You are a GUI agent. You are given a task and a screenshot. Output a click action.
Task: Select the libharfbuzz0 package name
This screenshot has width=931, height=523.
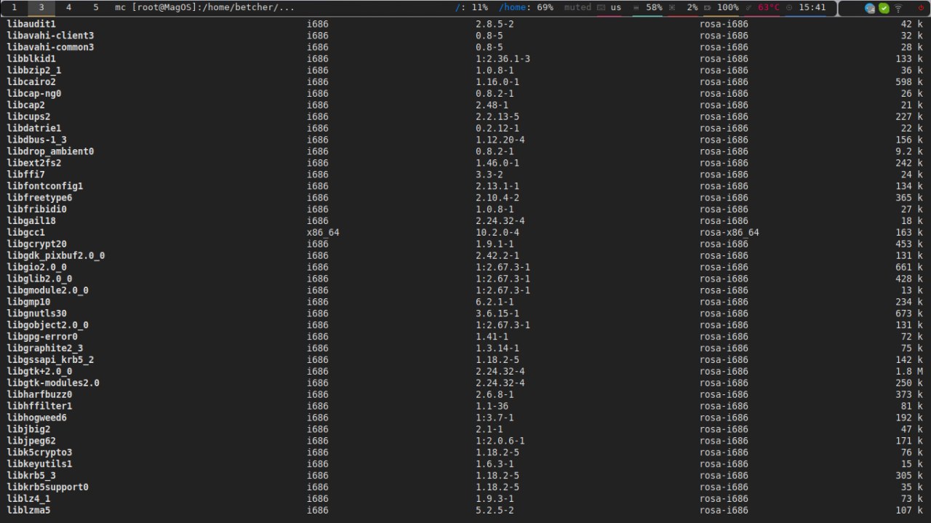tap(39, 395)
